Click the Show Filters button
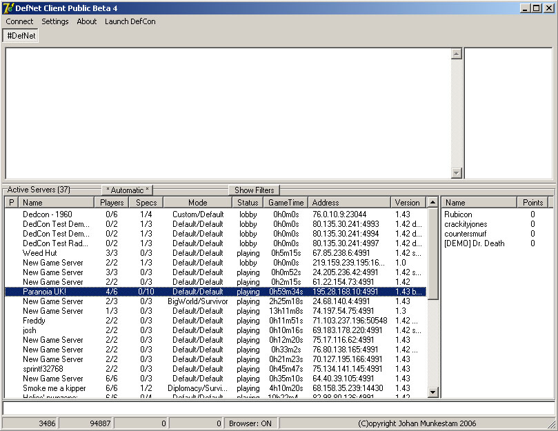Screen dimensions: 558x431 (254, 190)
